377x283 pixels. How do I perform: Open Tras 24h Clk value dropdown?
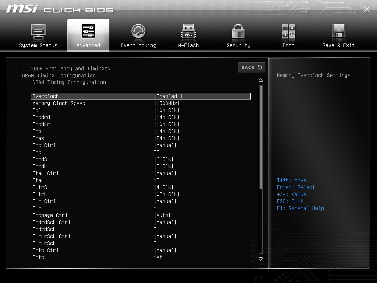pyautogui.click(x=167, y=138)
